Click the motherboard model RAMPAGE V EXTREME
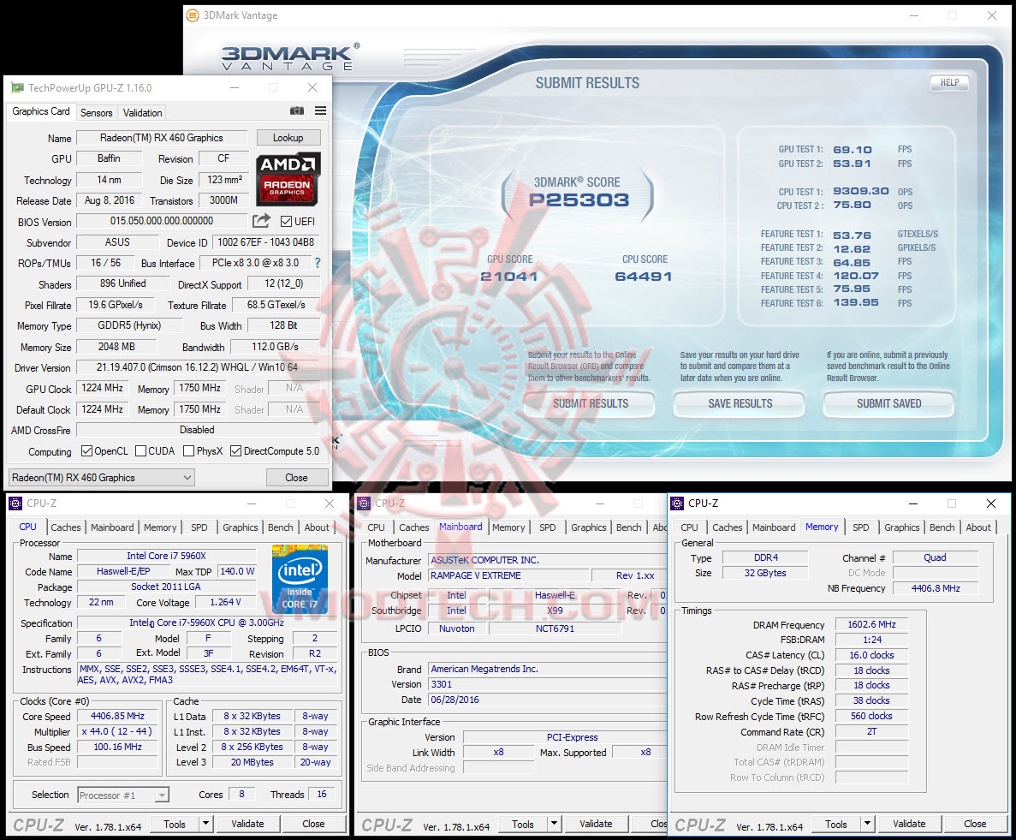1016x840 pixels. point(508,575)
